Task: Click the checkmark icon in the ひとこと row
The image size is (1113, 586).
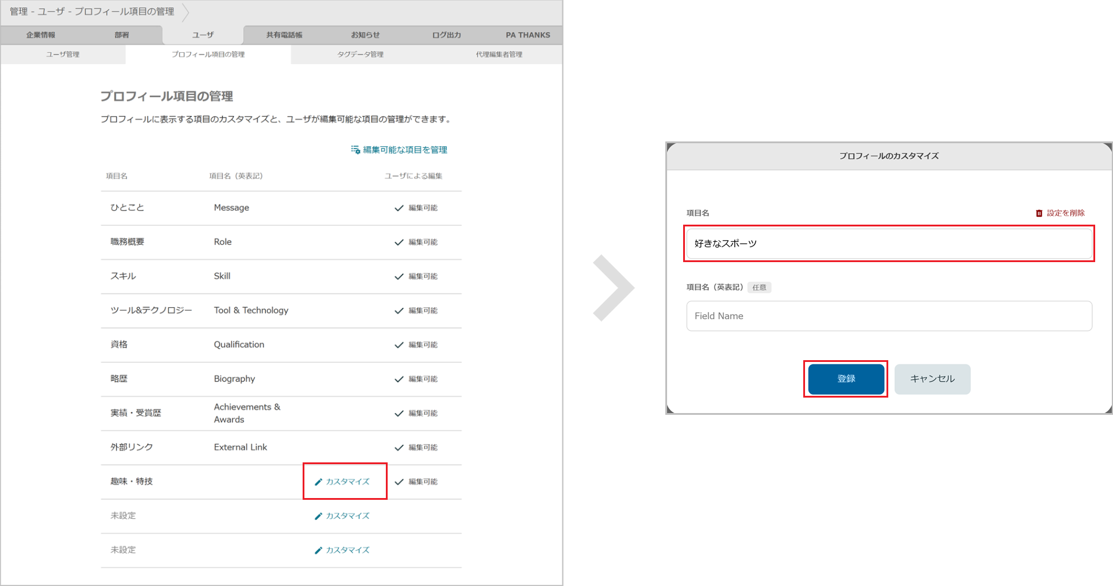Action: pyautogui.click(x=399, y=208)
